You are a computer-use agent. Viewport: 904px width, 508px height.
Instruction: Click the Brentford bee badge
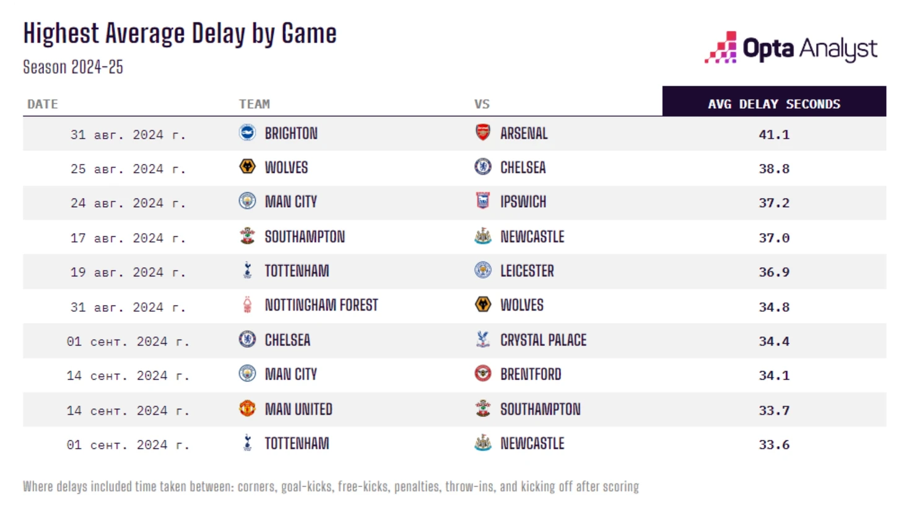(482, 374)
